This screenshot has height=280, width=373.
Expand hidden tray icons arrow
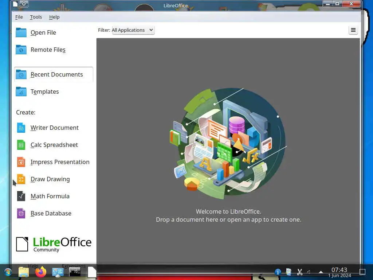(x=321, y=272)
